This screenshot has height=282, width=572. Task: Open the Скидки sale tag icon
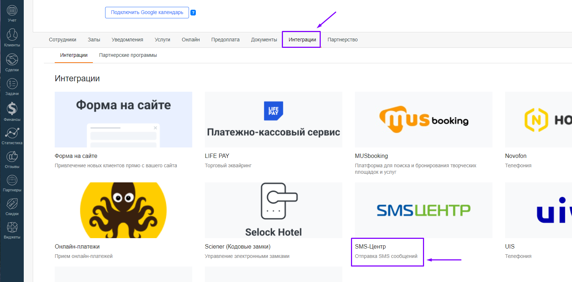(12, 204)
